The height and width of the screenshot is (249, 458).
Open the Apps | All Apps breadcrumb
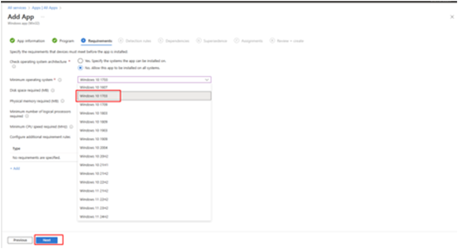pos(45,8)
